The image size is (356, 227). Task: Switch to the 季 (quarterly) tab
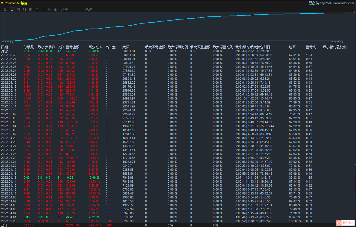click(x=30, y=9)
